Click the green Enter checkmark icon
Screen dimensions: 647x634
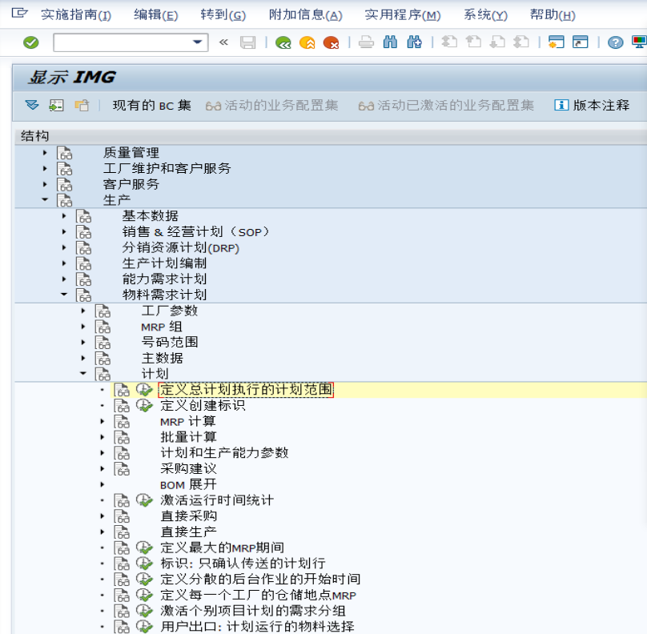tap(31, 42)
